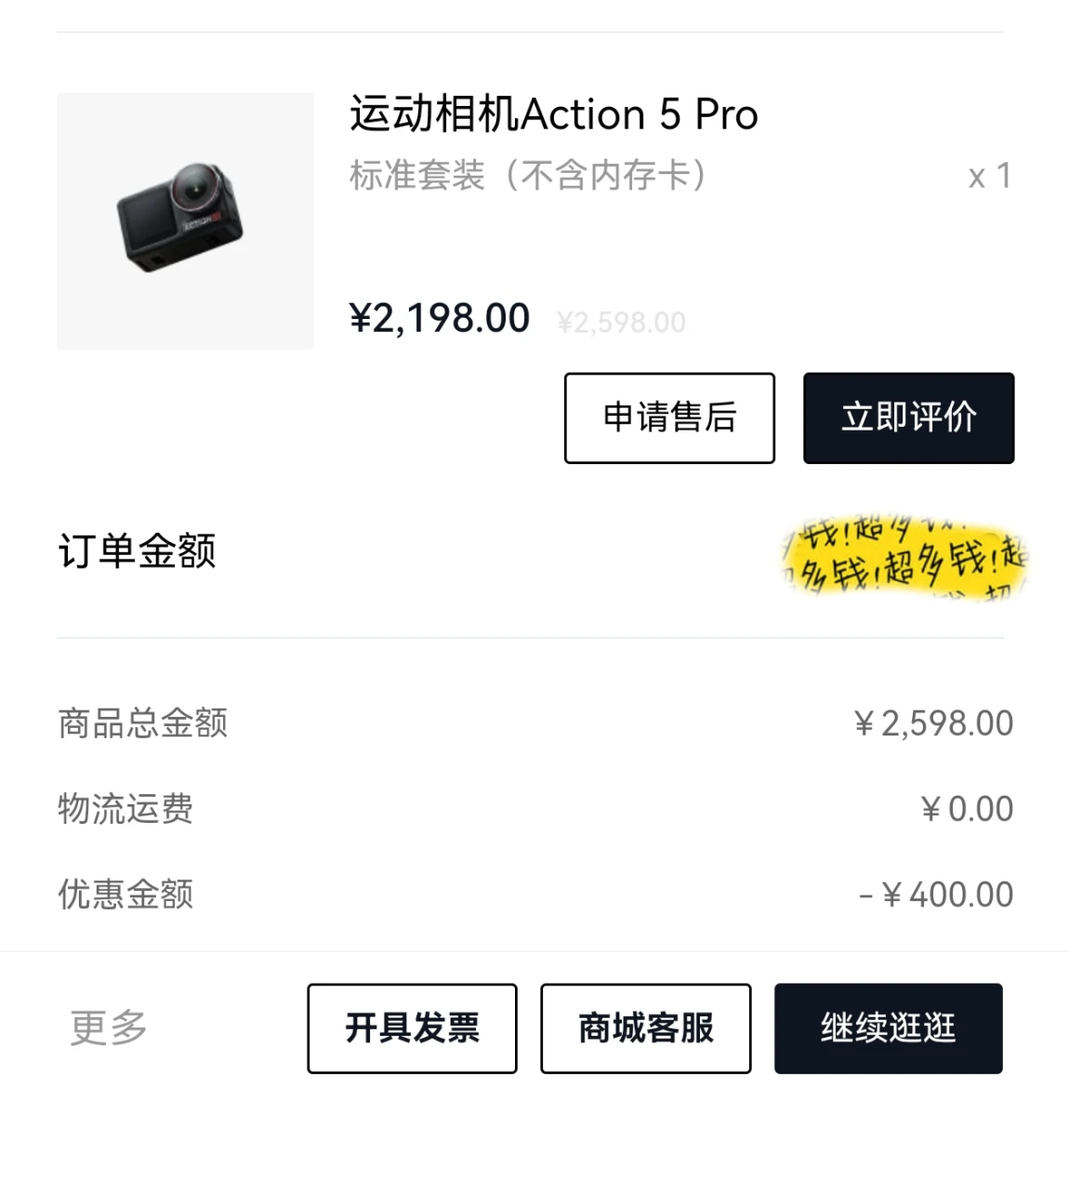Click the 物流运费 row label
The width and height of the screenshot is (1069, 1192).
[125, 809]
